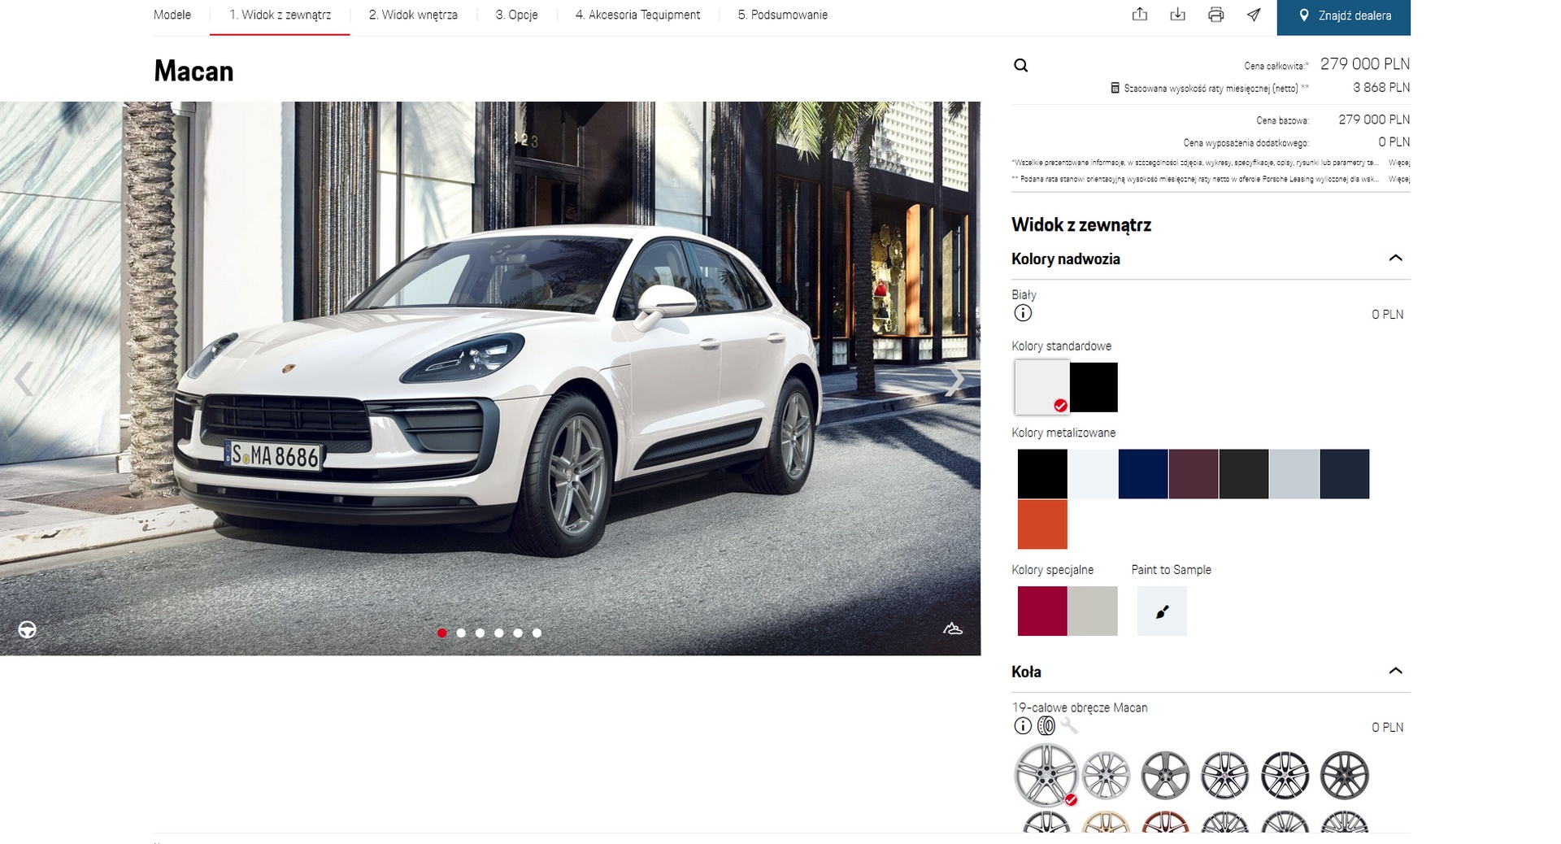Image resolution: width=1561 pixels, height=844 pixels.
Task: Select orange metallic swatch
Action: click(x=1042, y=524)
